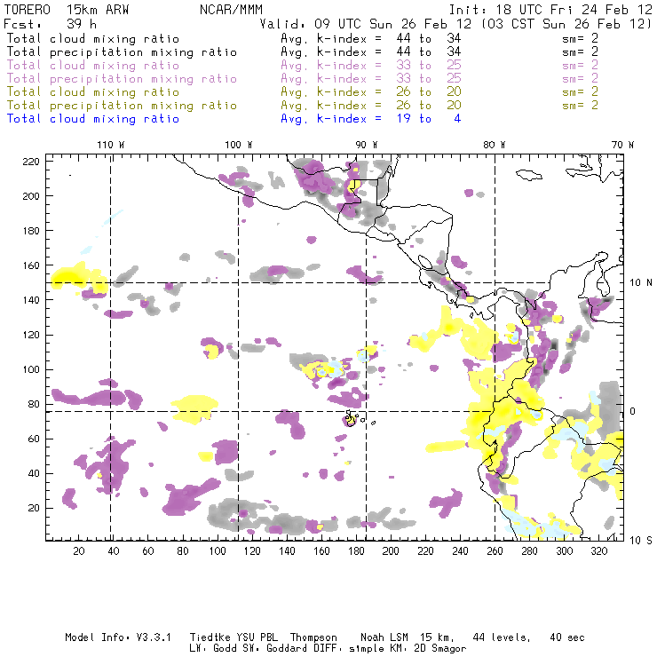Select 'Valid: 09 UTC Sun 26 Feb 12'
This screenshot has width=657, height=657.
pos(365,24)
